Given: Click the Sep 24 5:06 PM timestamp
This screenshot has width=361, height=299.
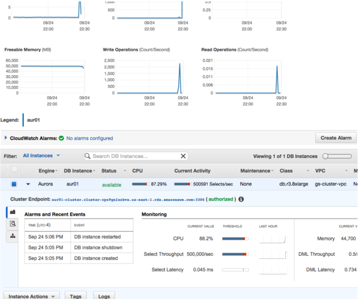Looking at the screenshot, I should 45,237.
